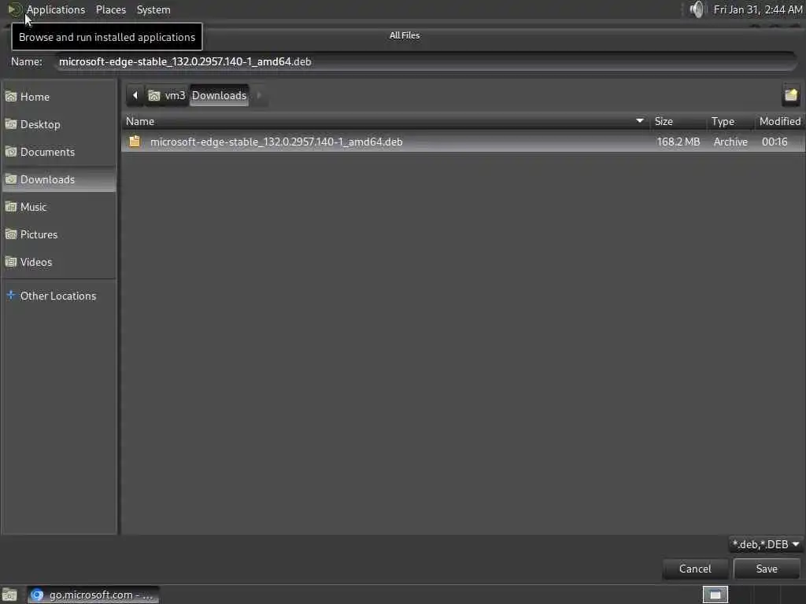Screen dimensions: 806x604
Task: Open Desktop in the places sidebar
Action: pos(59,124)
